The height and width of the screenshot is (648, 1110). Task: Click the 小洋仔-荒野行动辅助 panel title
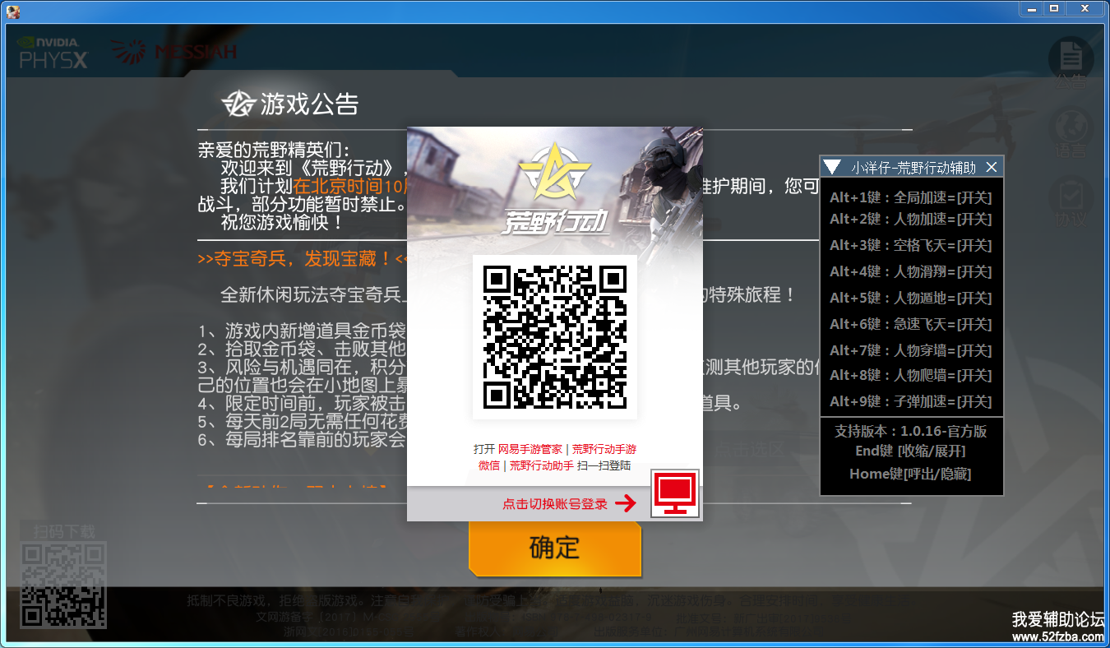pyautogui.click(x=913, y=167)
